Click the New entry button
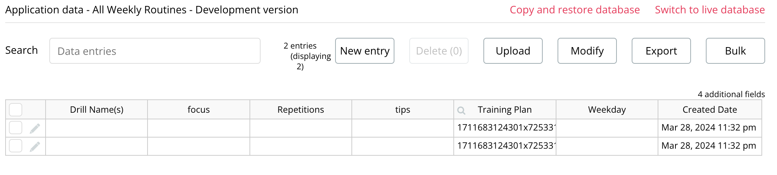Image resolution: width=777 pixels, height=175 pixels. point(365,51)
